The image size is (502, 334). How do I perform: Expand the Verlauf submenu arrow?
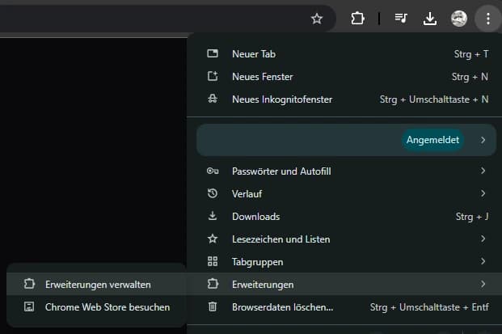[483, 193]
